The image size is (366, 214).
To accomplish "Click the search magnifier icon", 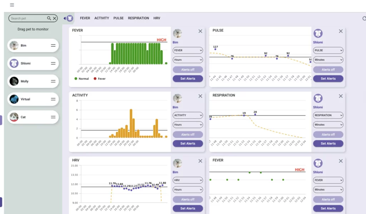I will point(49,18).
